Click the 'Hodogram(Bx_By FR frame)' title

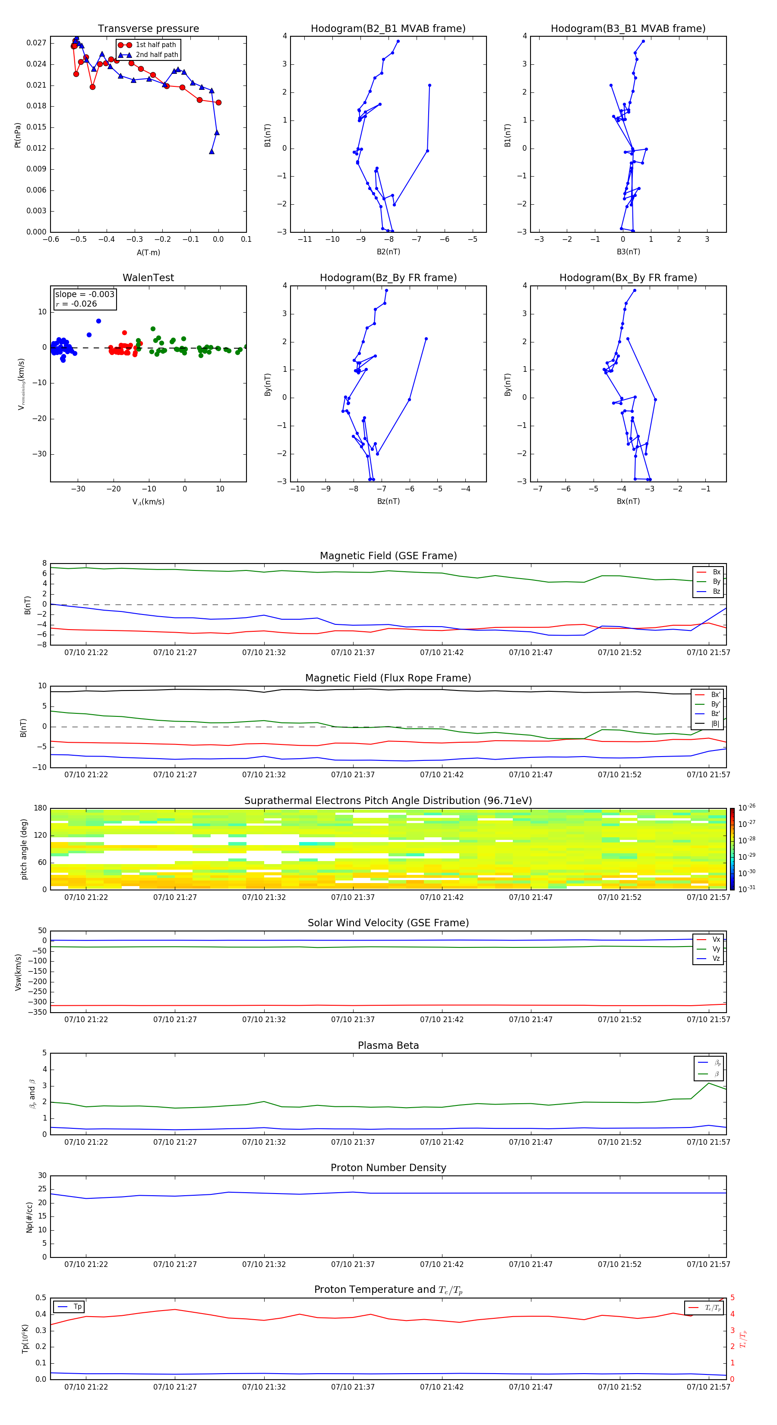pyautogui.click(x=628, y=278)
